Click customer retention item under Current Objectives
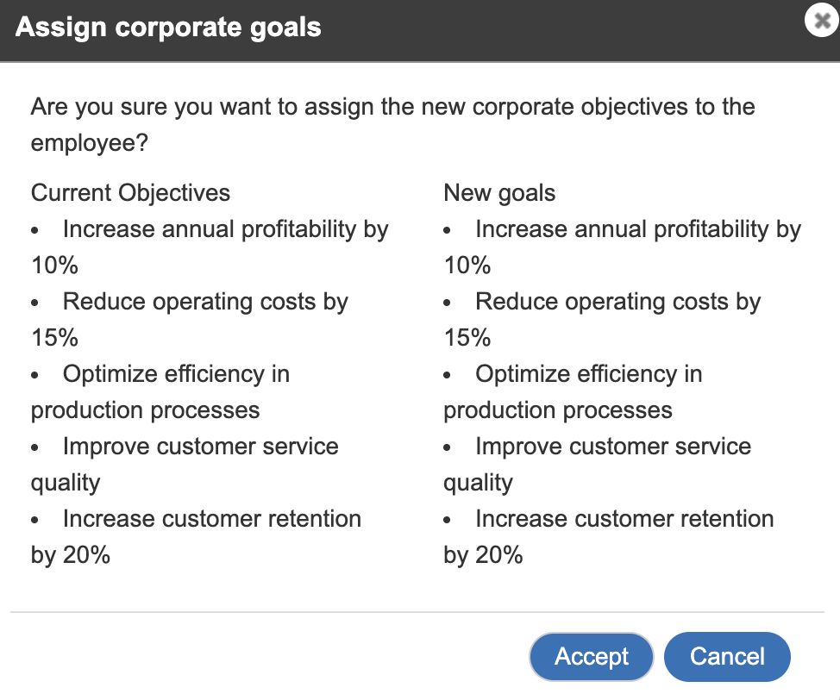 [196, 537]
